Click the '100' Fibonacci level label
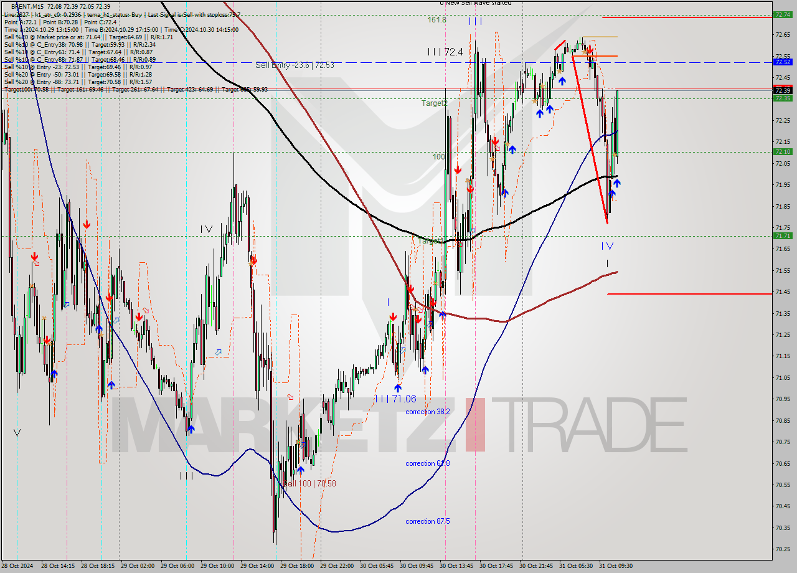Viewport: 797px width, 573px height. pyautogui.click(x=439, y=157)
